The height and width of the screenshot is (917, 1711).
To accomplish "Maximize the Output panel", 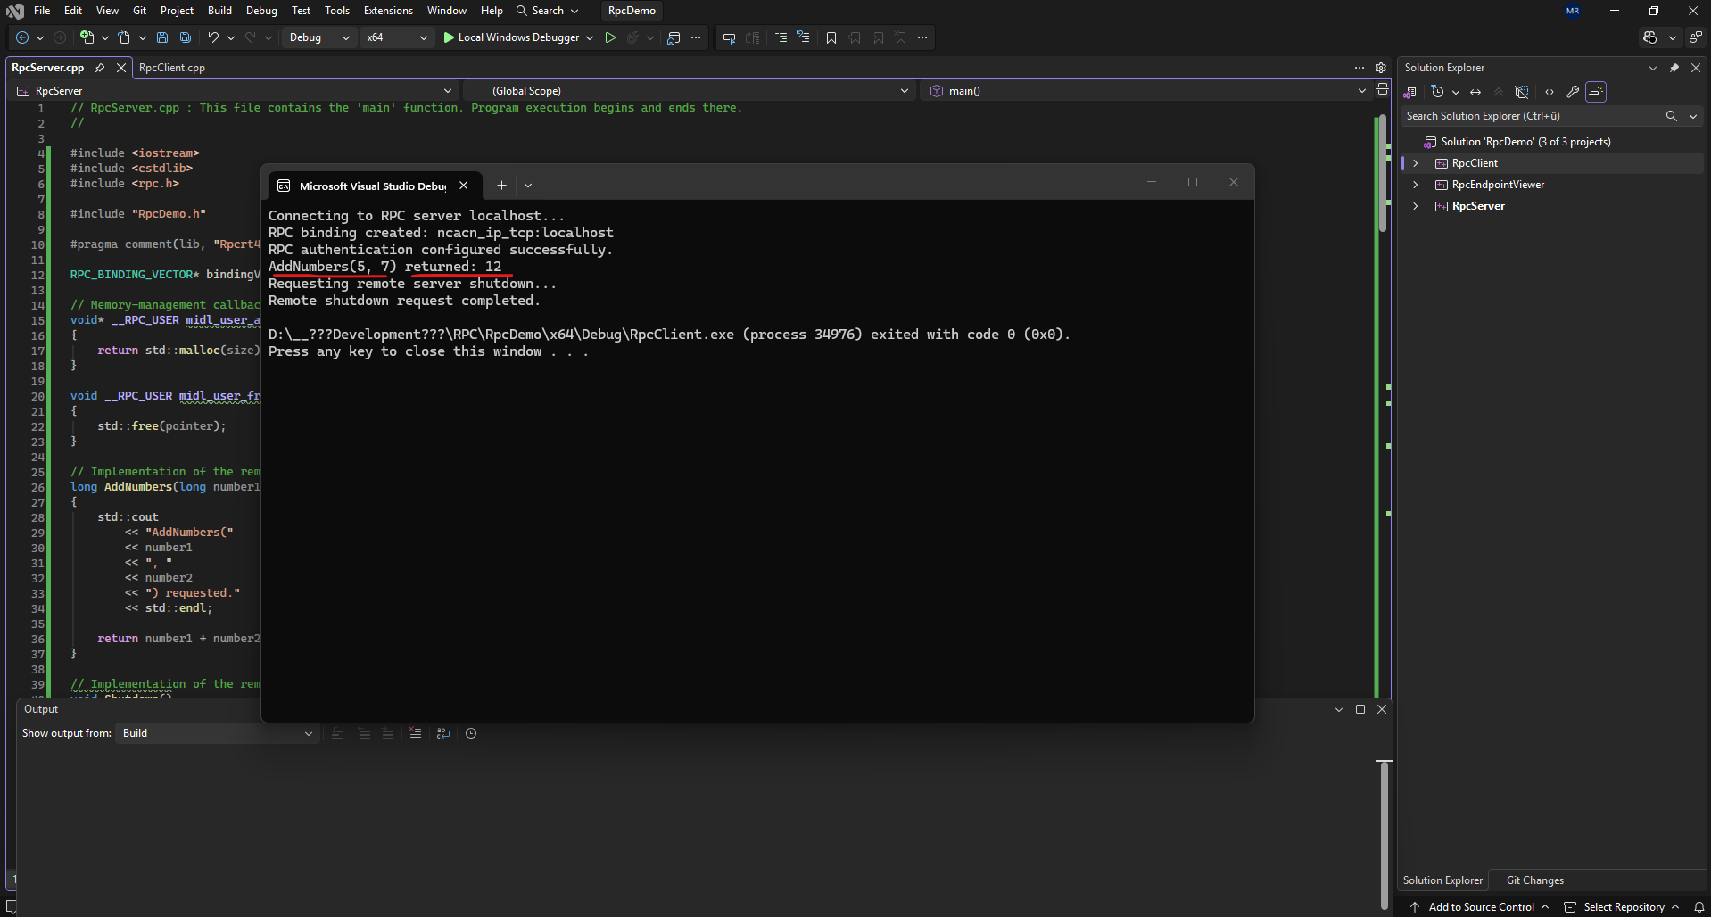I will 1360,709.
